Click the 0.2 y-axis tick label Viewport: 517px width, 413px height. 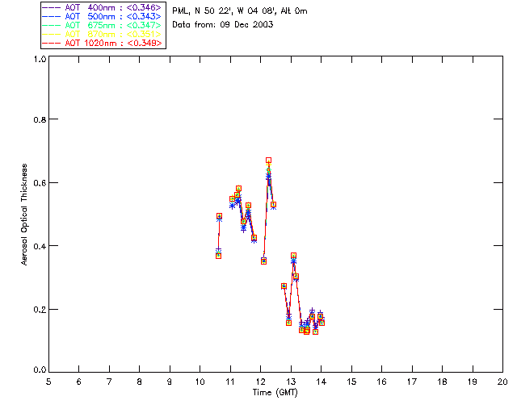point(40,309)
